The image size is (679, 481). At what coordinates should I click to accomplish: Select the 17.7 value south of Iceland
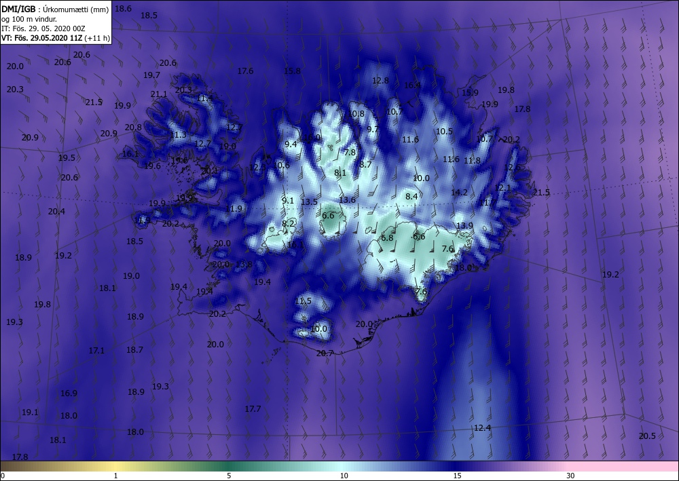253,409
